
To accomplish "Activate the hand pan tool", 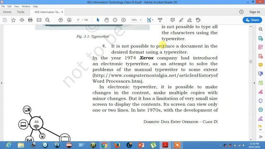I will coord(106,20).
